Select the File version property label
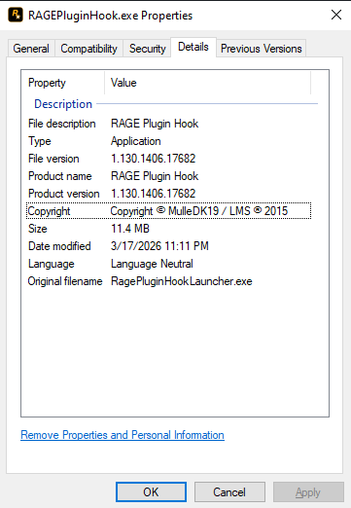The height and width of the screenshot is (508, 351). [53, 159]
